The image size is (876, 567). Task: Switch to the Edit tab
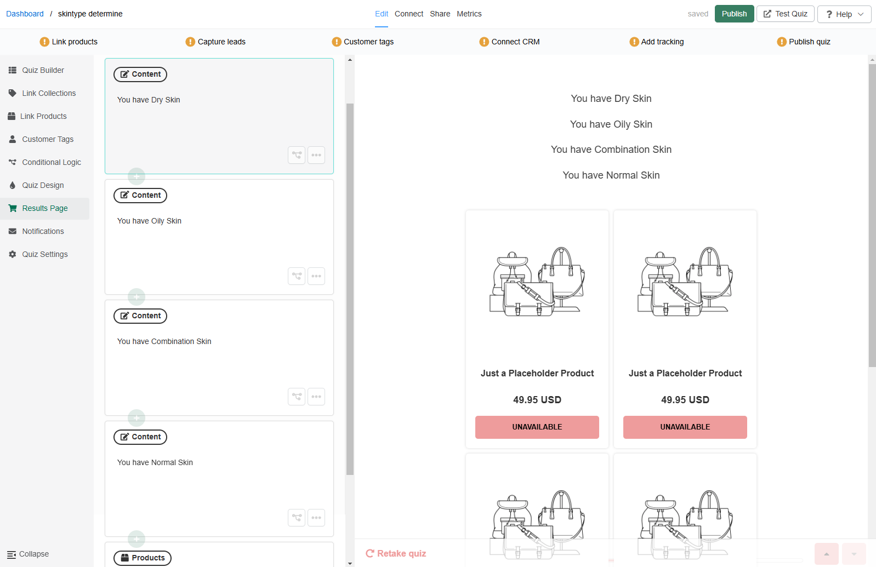coord(382,14)
